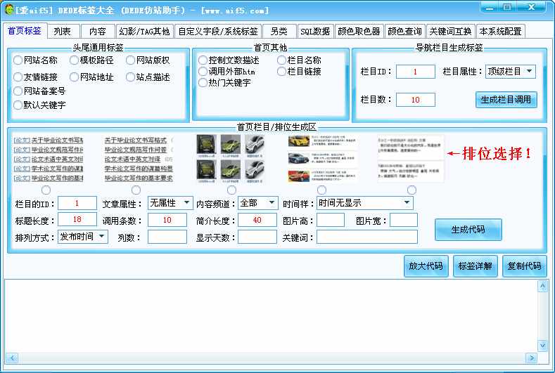This screenshot has height=373, width=555.
Task: Click the code output scroll up arrow
Action: (542, 286)
